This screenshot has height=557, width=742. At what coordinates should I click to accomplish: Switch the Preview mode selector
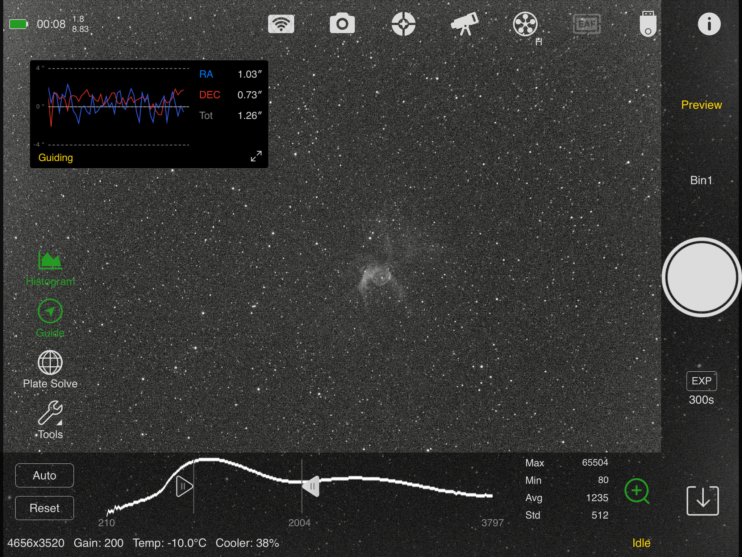(x=701, y=105)
